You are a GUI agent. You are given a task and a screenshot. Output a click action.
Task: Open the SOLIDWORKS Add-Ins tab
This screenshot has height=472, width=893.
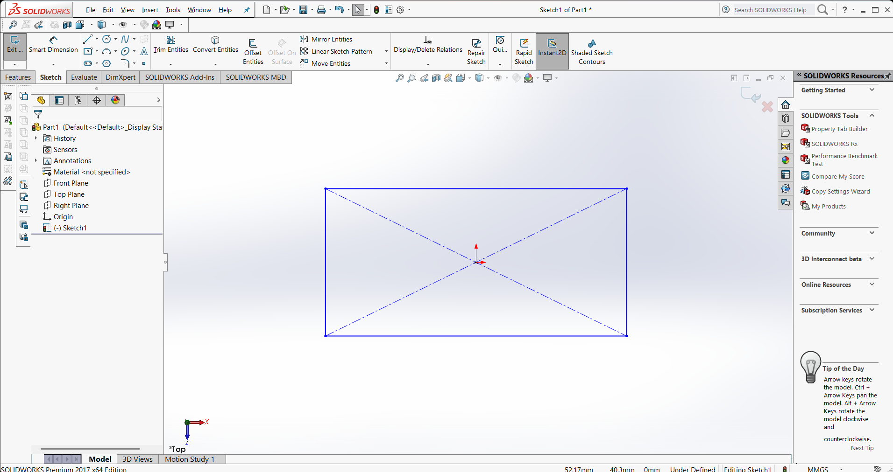(180, 77)
